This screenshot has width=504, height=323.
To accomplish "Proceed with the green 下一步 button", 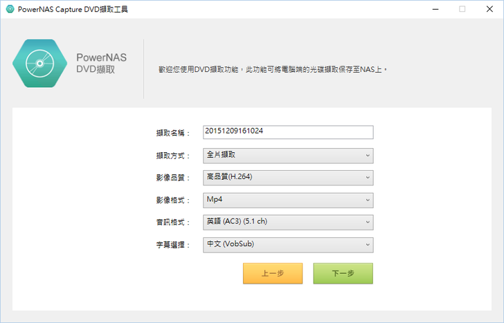I will tap(343, 273).
